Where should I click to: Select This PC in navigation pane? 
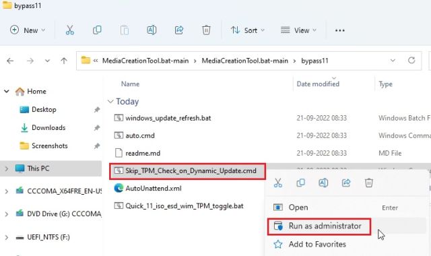click(38, 168)
